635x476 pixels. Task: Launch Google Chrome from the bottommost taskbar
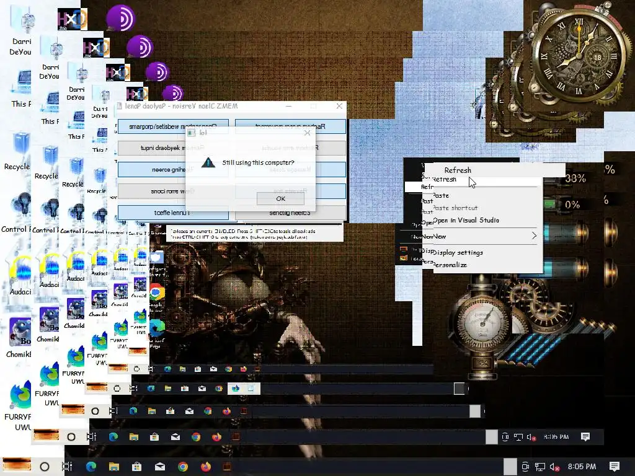click(183, 467)
